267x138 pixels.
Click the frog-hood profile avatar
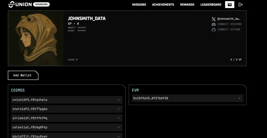[x=36, y=38]
